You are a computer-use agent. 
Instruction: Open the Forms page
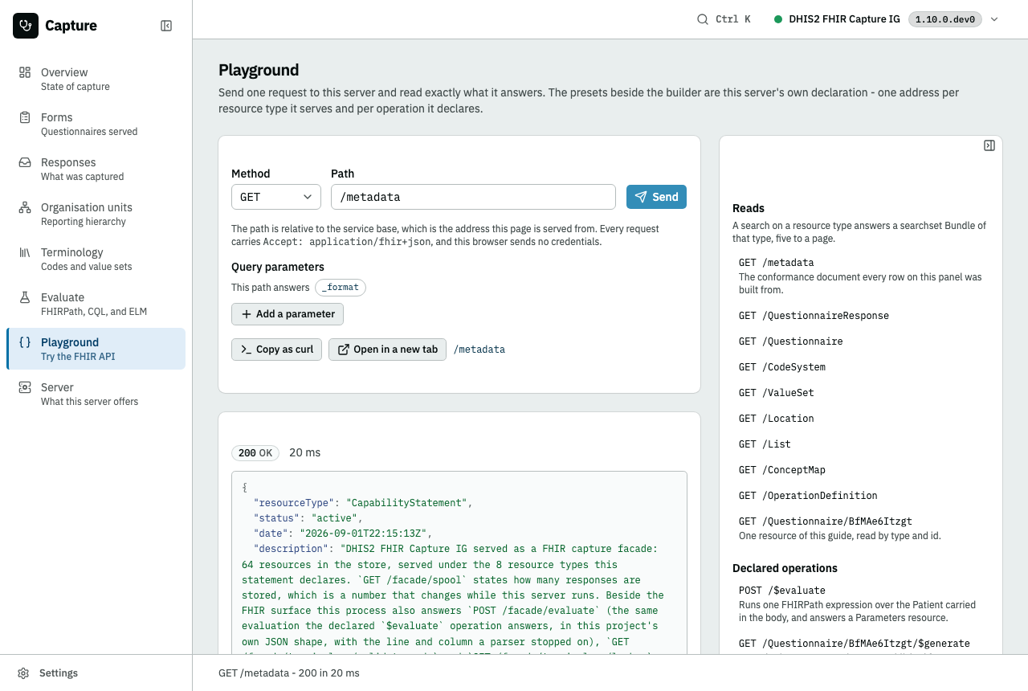pos(96,124)
